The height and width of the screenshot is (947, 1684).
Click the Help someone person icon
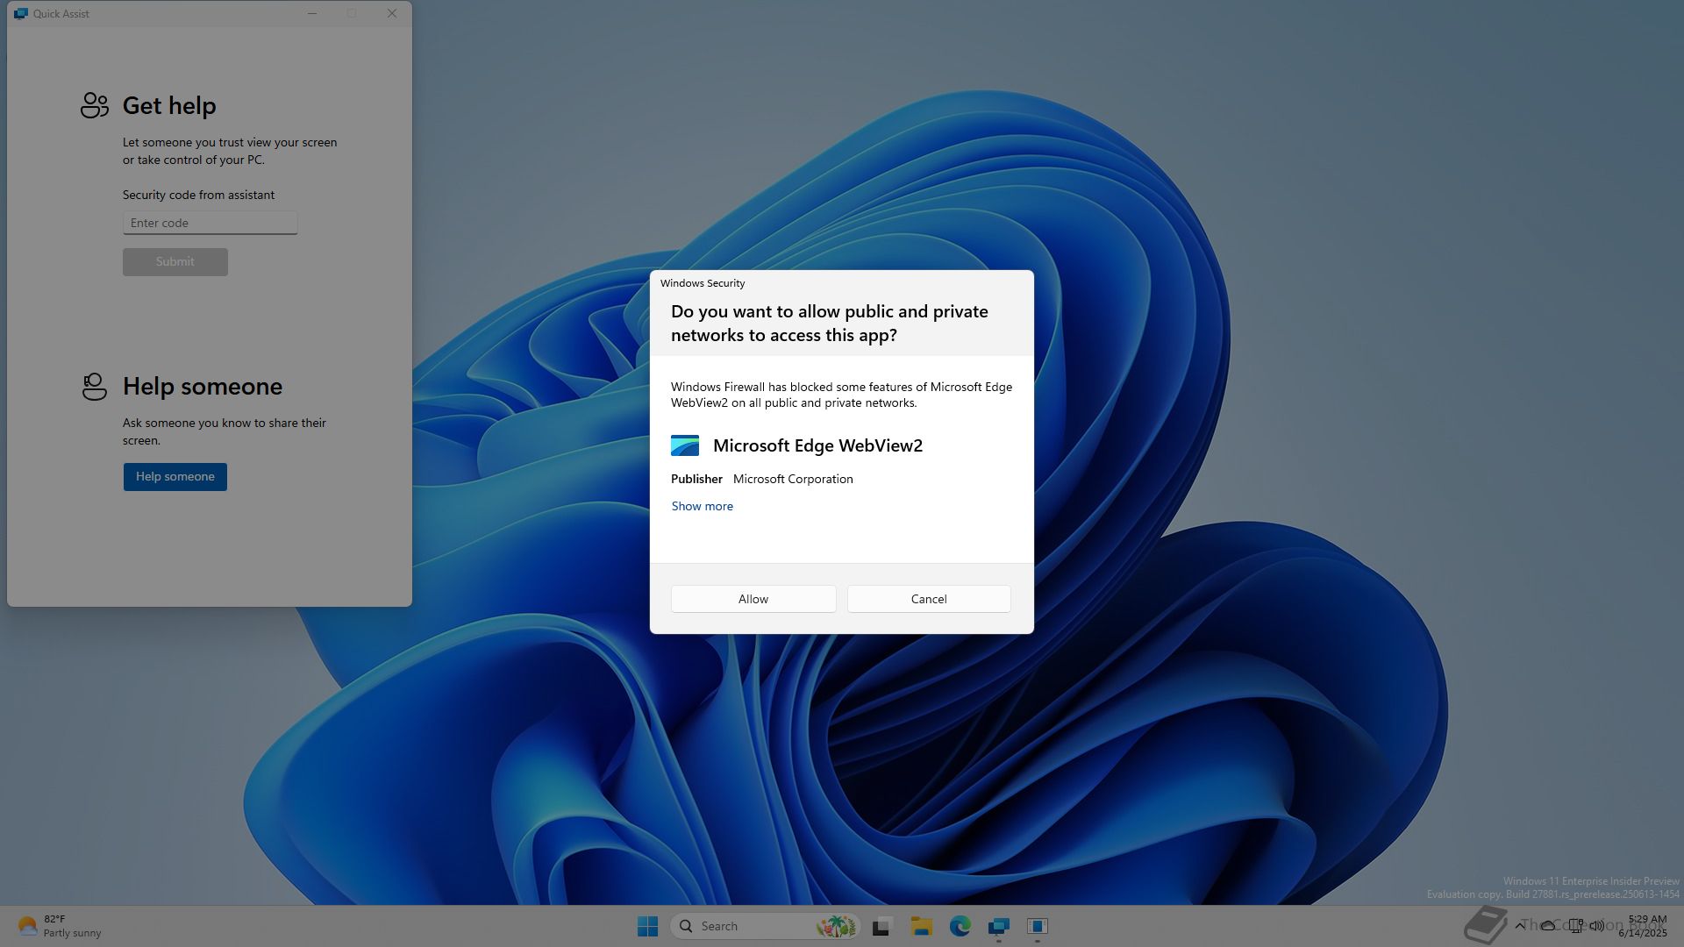click(x=94, y=387)
